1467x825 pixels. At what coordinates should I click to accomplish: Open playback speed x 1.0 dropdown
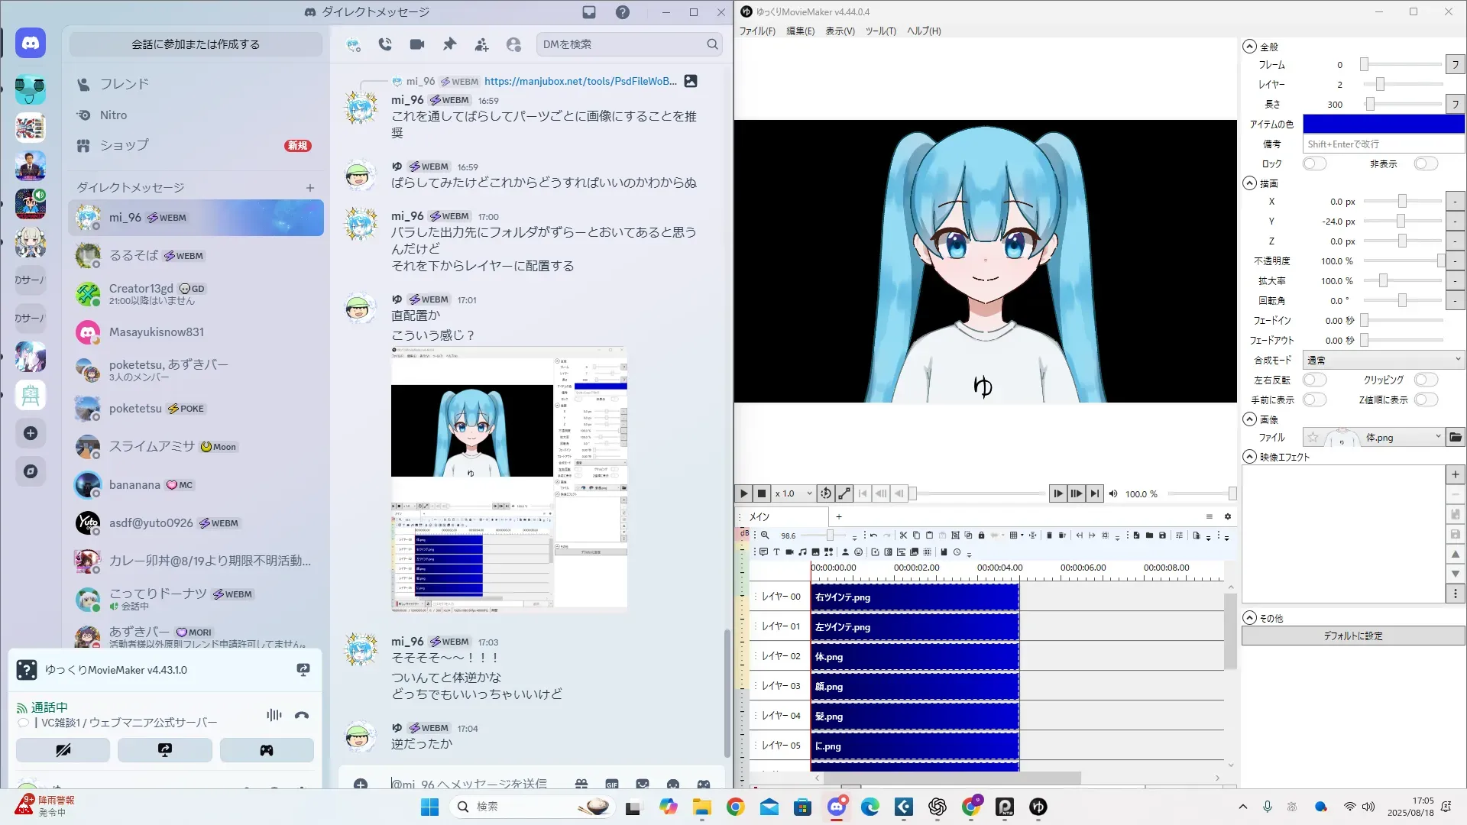click(792, 493)
